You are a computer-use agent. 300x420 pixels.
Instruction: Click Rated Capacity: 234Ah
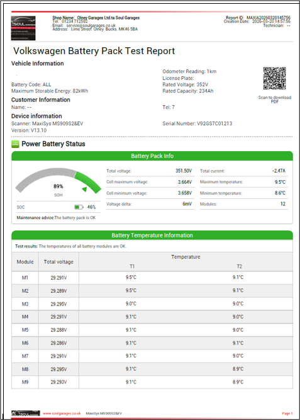tap(188, 91)
